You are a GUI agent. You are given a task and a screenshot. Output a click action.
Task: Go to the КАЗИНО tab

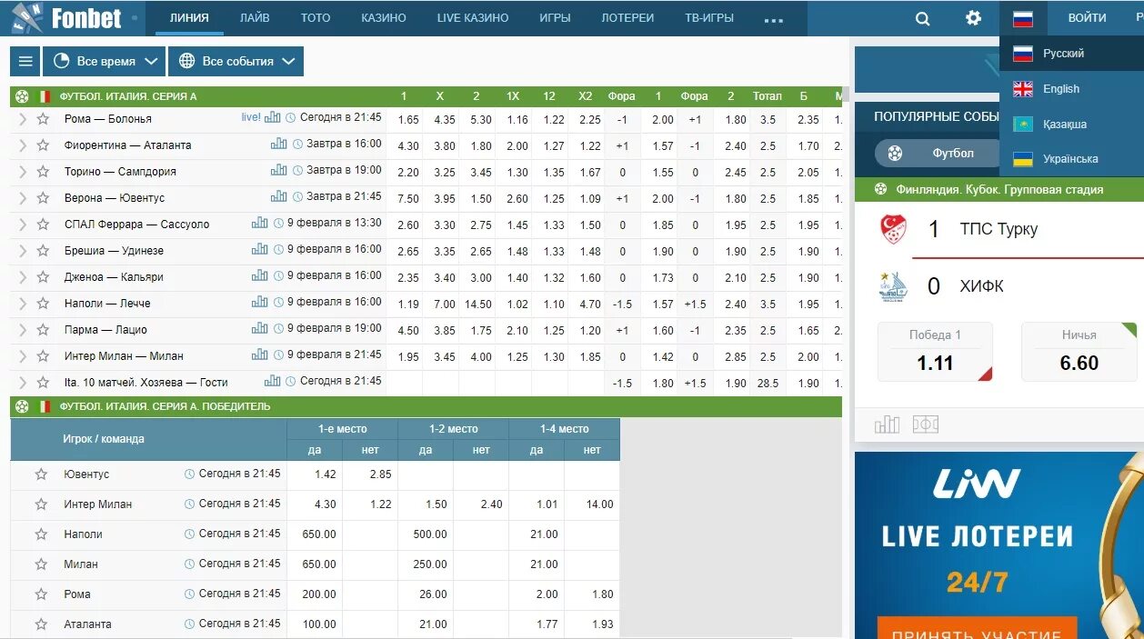click(x=384, y=17)
